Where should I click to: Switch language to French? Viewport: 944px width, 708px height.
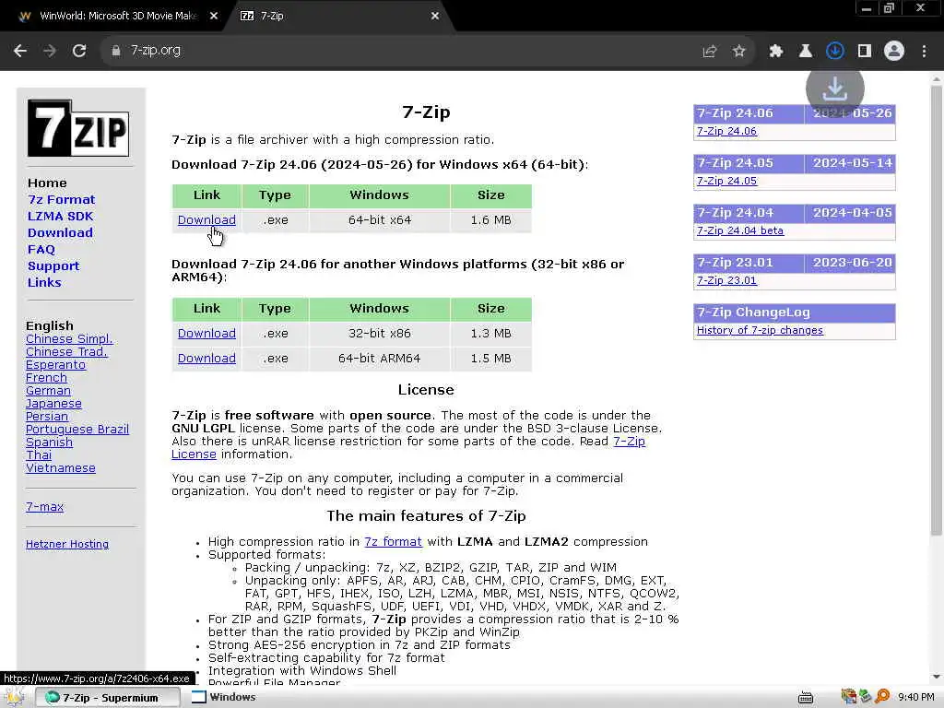(46, 377)
